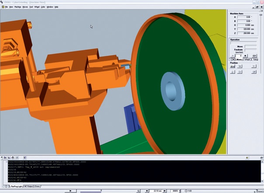Viewport: 264px width, 193px height.
Task: Click the hand icon in NC toolbar
Action: (13, 158)
